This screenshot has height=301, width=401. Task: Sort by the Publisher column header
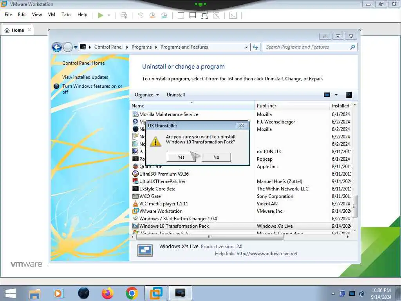tap(292, 106)
